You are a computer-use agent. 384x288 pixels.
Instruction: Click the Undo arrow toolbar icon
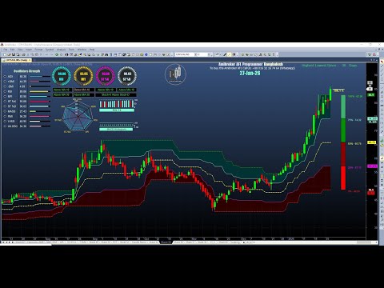(46, 54)
